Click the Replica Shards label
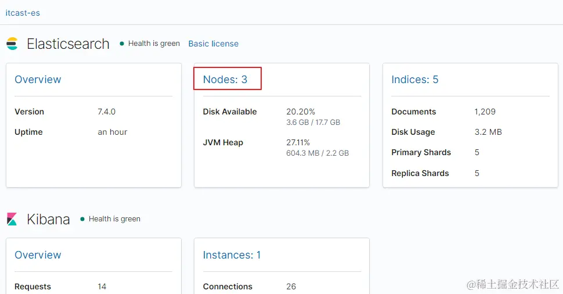Image resolution: width=563 pixels, height=294 pixels. point(420,173)
